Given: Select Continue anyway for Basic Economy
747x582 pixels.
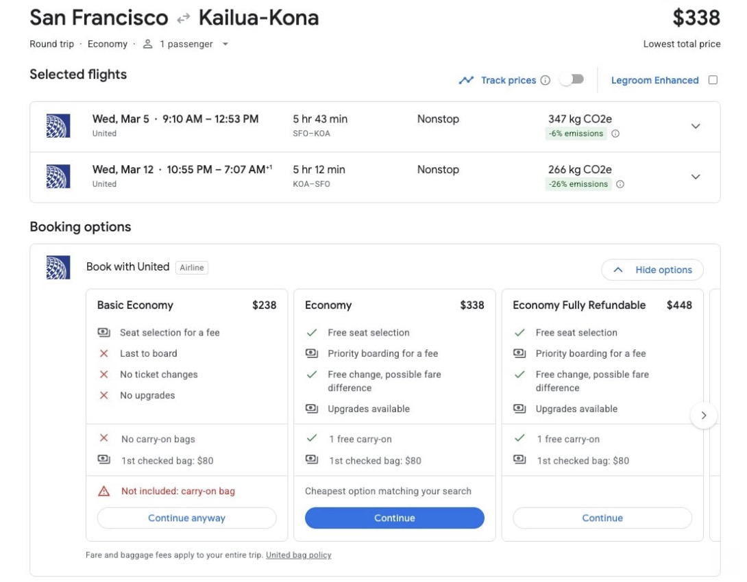Looking at the screenshot, I should (186, 518).
